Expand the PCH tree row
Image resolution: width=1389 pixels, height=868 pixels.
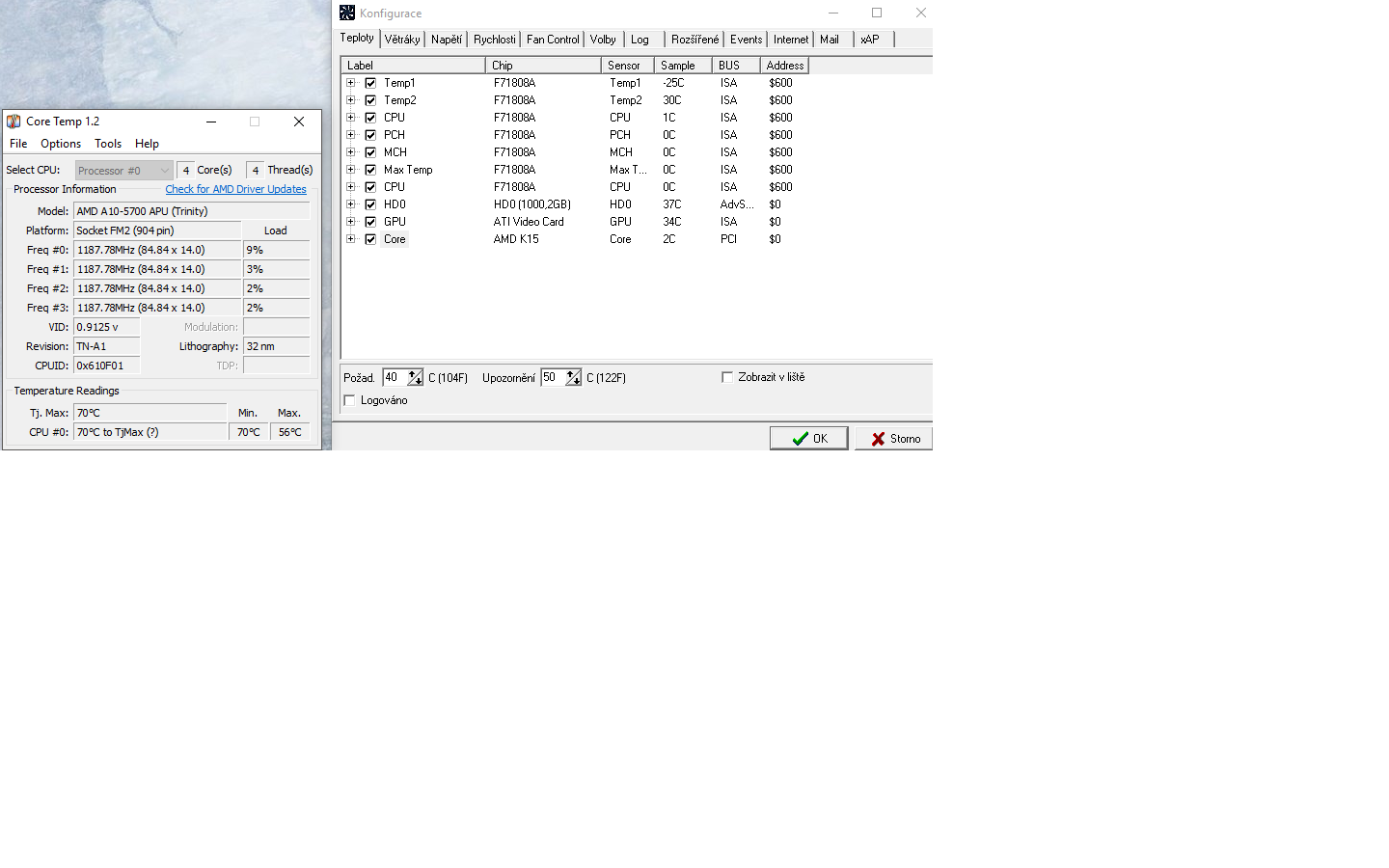pos(351,135)
